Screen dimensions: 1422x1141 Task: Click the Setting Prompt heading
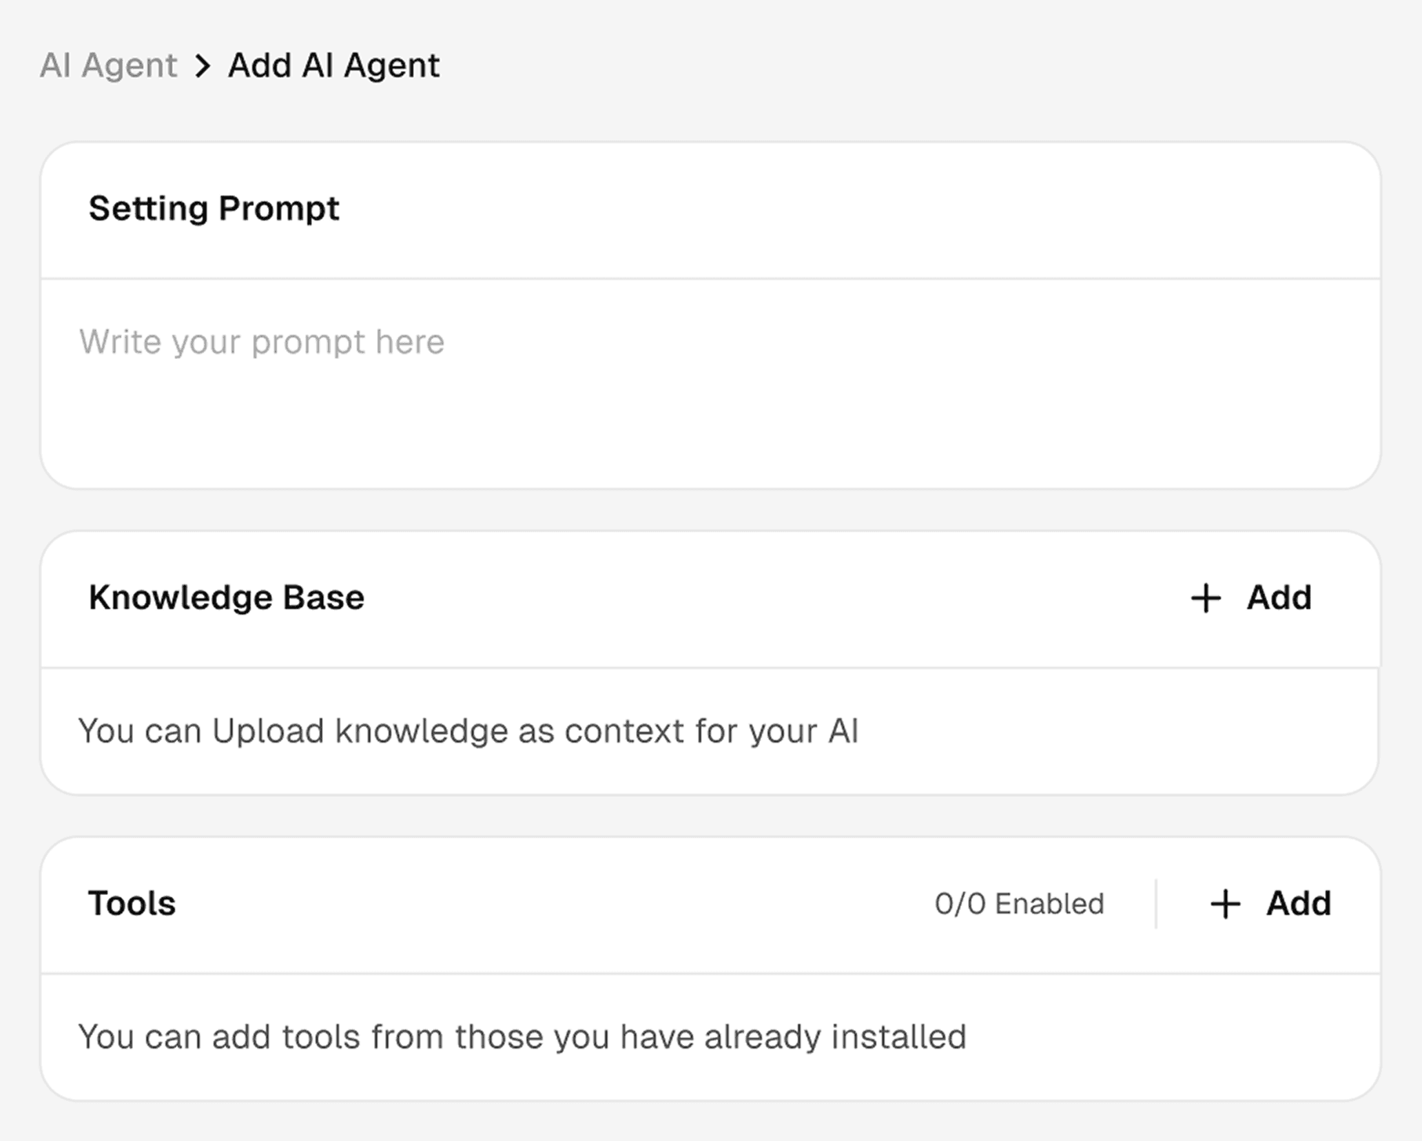point(214,208)
